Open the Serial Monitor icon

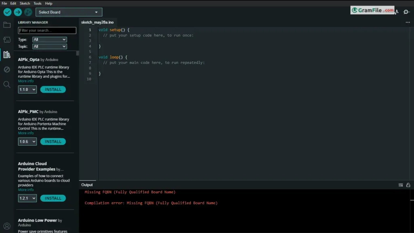[x=406, y=12]
